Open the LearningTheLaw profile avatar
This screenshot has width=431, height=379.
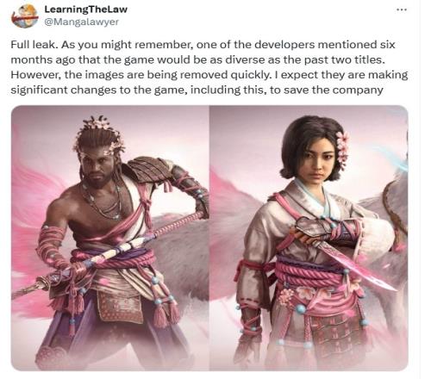[24, 16]
